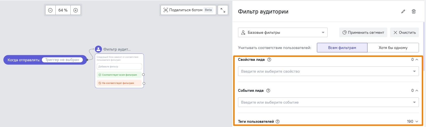
Task: Switch to Хотя бы одному option
Action: point(393,48)
